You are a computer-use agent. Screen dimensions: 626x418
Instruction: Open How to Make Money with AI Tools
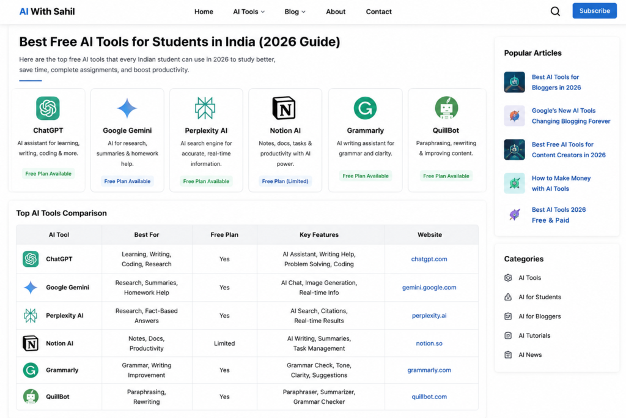tap(561, 184)
